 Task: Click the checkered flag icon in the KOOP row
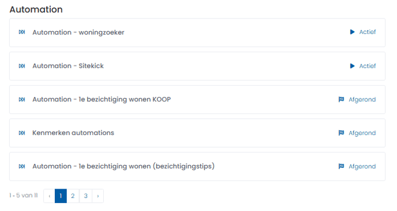(x=341, y=99)
